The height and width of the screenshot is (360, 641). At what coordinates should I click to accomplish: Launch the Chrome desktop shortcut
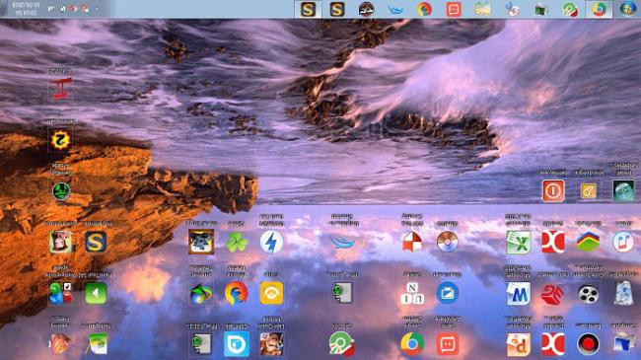coord(411,344)
